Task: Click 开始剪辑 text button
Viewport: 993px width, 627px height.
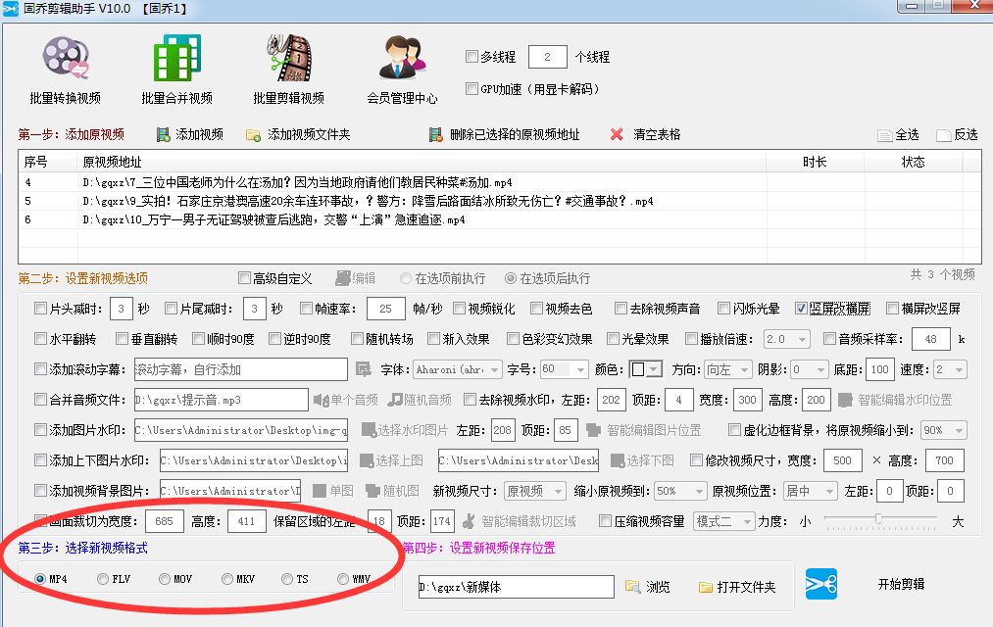Action: pos(901,584)
